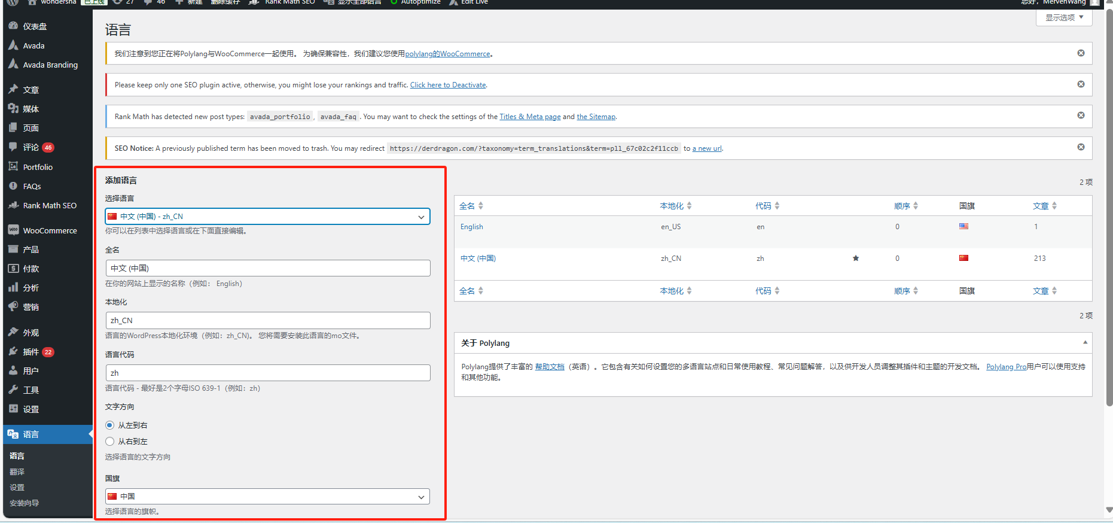
Task: Open the 选择语言 language dropdown
Action: pyautogui.click(x=267, y=217)
